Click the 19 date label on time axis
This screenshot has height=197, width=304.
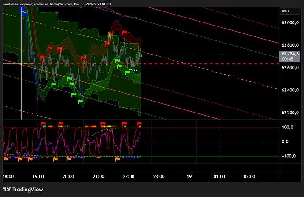tap(189, 176)
